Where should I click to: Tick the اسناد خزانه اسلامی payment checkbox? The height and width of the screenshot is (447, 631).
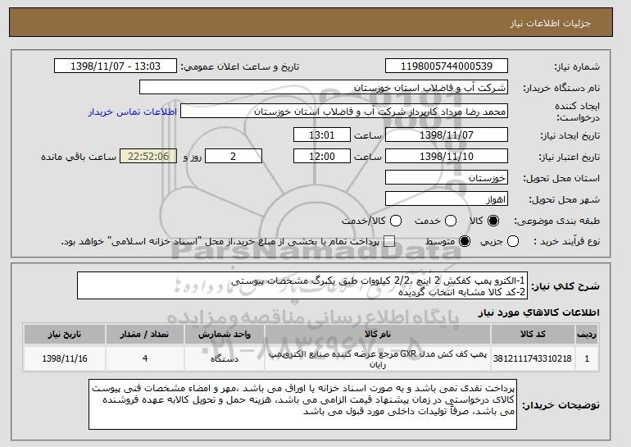pos(389,241)
